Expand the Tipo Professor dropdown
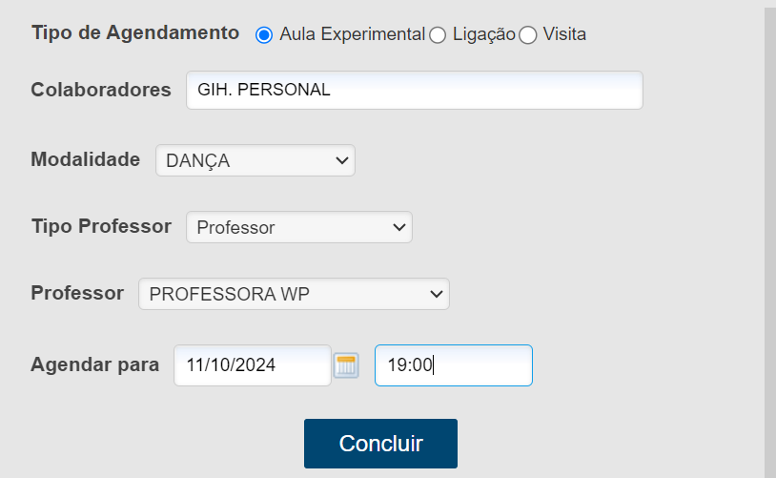Viewport: 776px width, 478px height. (x=299, y=227)
